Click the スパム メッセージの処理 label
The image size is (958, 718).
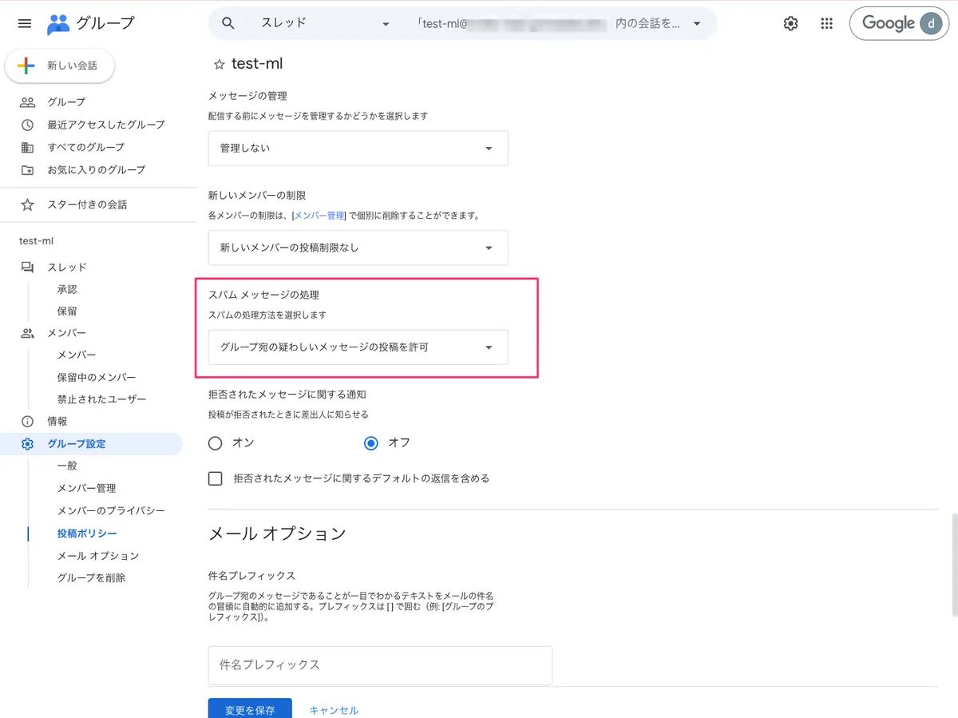click(263, 295)
